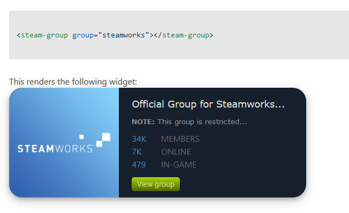349x213 pixels.
Task: Click the Steamworks logo image
Action: pyautogui.click(x=64, y=142)
